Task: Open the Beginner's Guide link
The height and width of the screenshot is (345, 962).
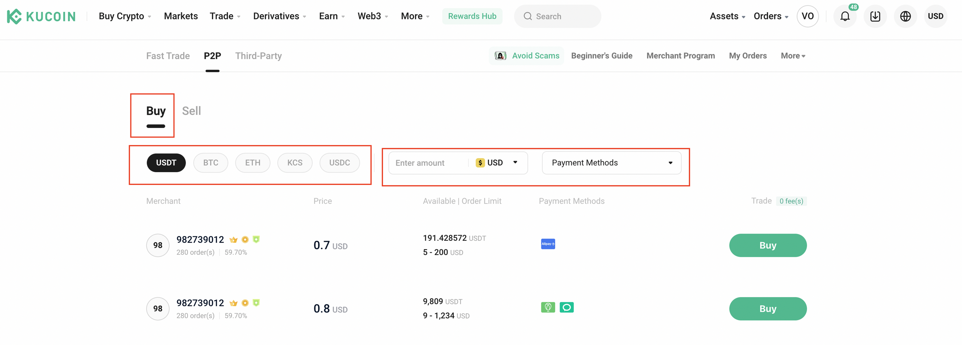Action: [602, 56]
